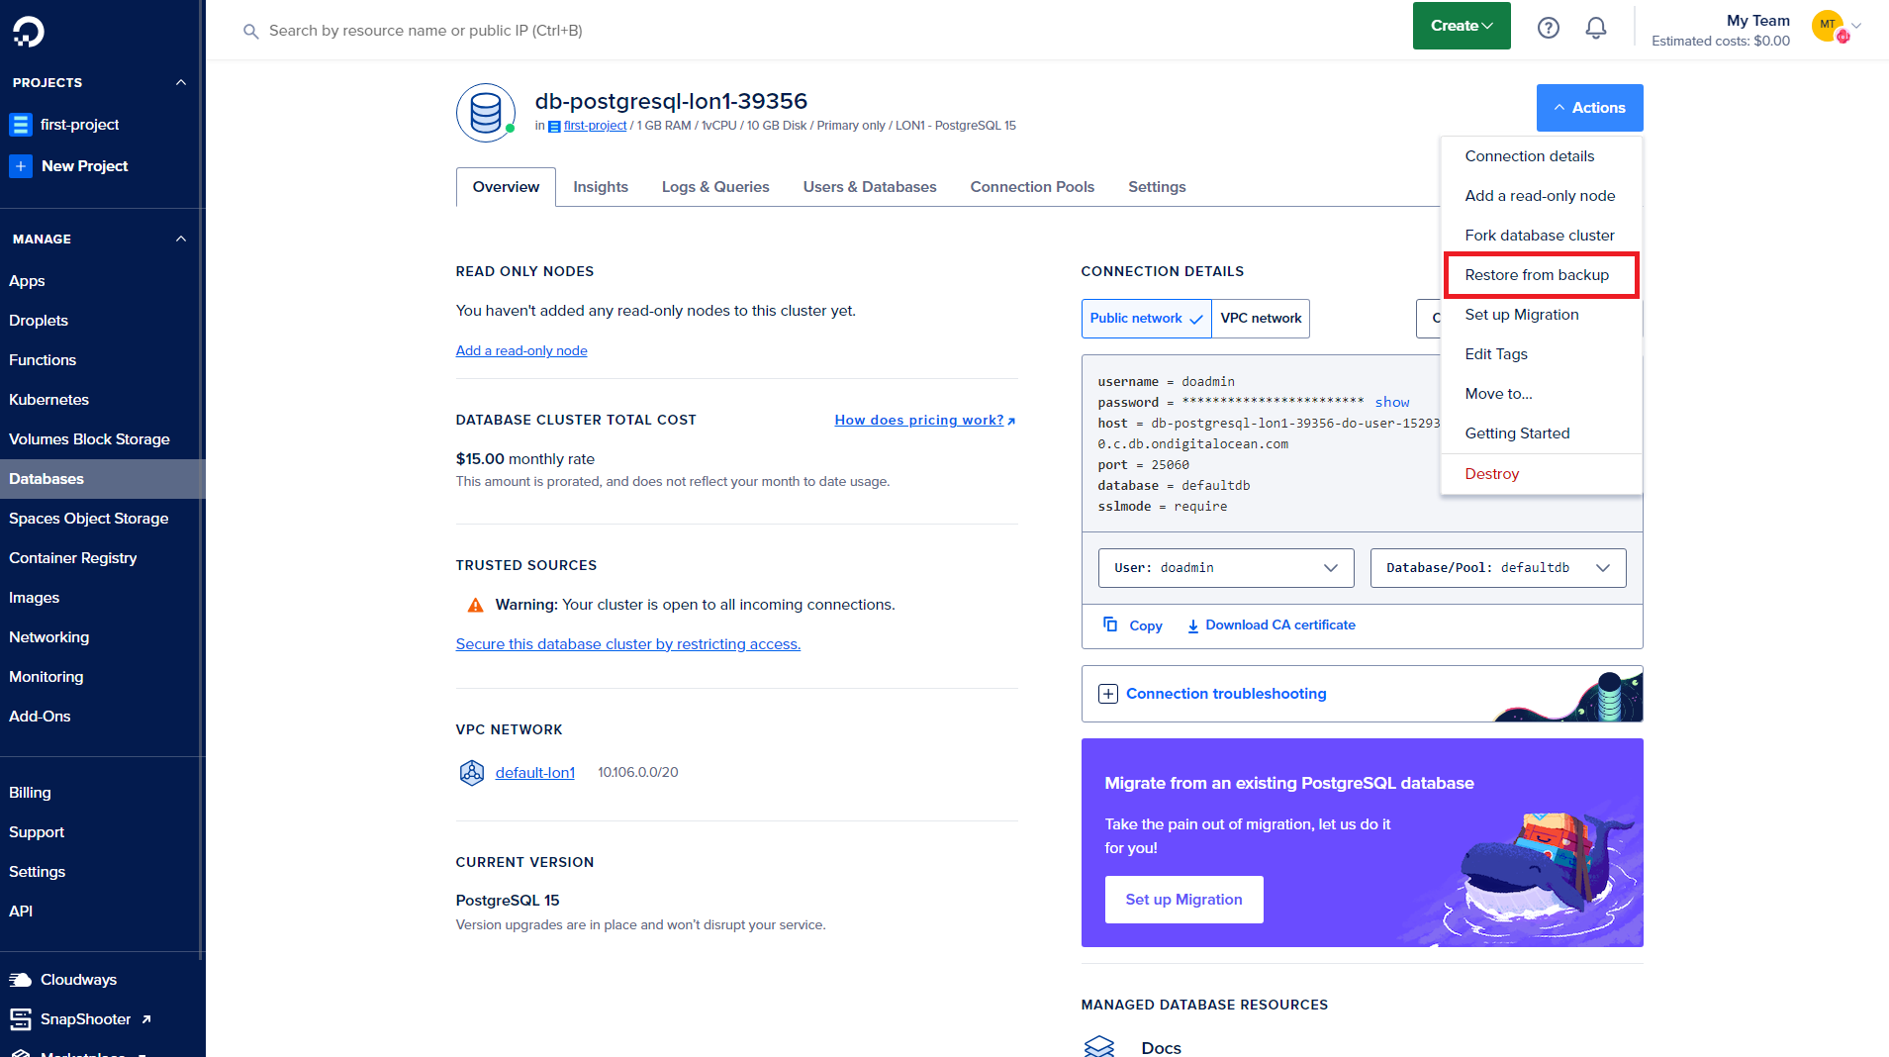The width and height of the screenshot is (1889, 1057).
Task: Open the User doadmin dropdown
Action: pyautogui.click(x=1225, y=568)
